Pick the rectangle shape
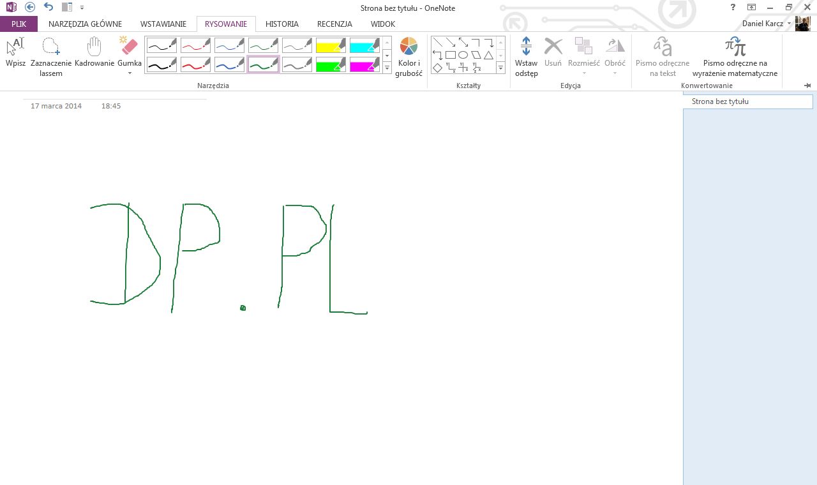817x485 pixels. point(450,55)
